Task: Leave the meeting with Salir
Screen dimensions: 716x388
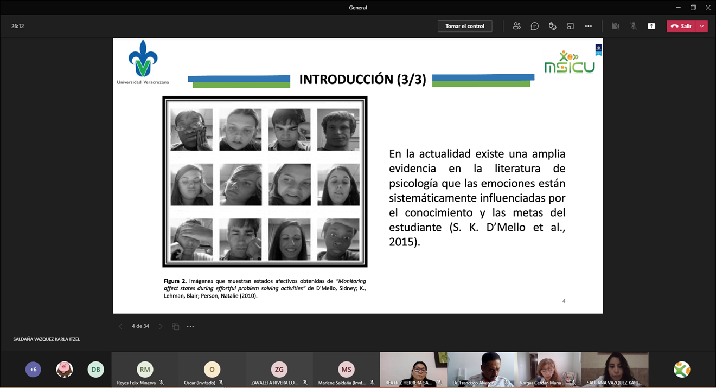Action: 681,26
